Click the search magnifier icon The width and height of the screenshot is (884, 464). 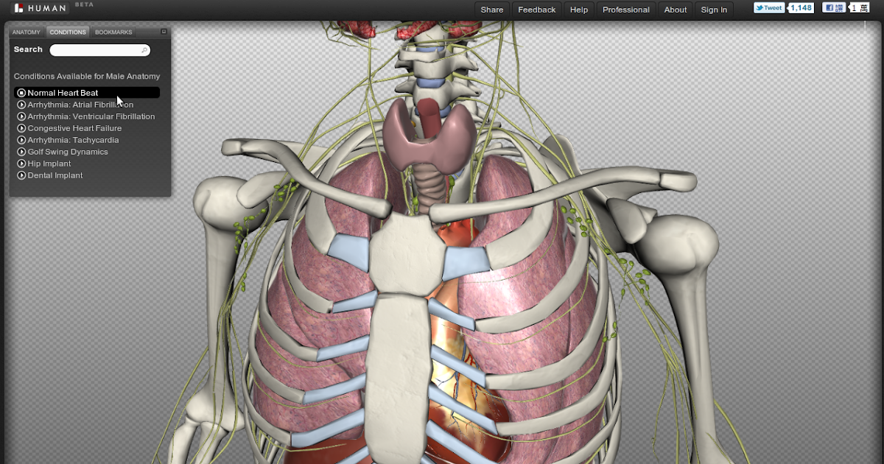(144, 49)
